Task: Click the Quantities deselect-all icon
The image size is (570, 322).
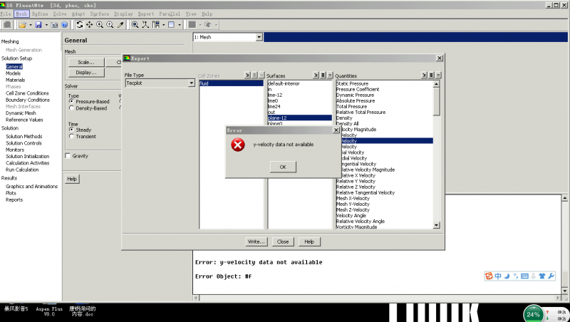Action: click(438, 76)
